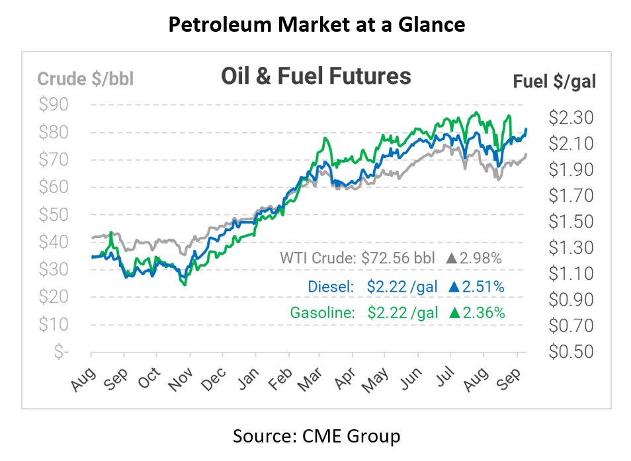This screenshot has height=461, width=631.
Task: Click the gray up-triangle beside WTI Crude
Action: [x=452, y=259]
